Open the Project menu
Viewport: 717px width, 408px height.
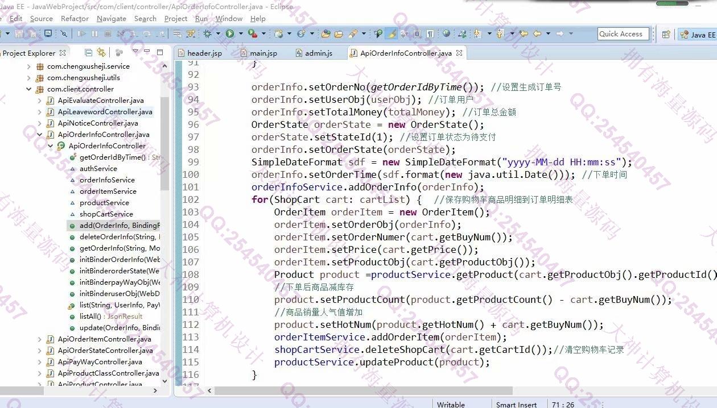point(176,18)
